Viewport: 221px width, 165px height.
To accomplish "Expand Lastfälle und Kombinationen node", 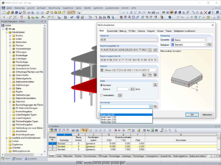I will pos(6,138).
